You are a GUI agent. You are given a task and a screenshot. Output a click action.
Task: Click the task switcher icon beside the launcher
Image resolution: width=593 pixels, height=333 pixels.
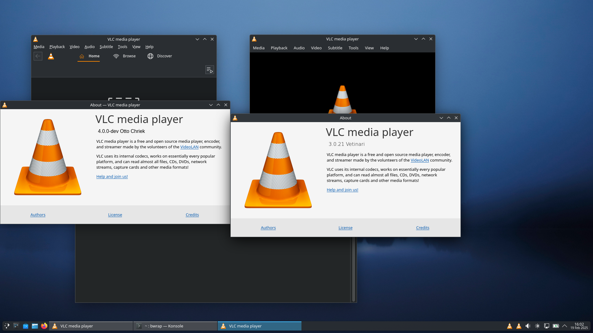16,326
